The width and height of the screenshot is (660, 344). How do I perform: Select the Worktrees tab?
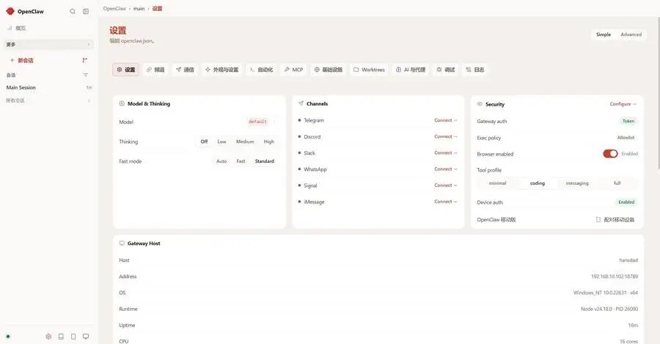pyautogui.click(x=369, y=70)
